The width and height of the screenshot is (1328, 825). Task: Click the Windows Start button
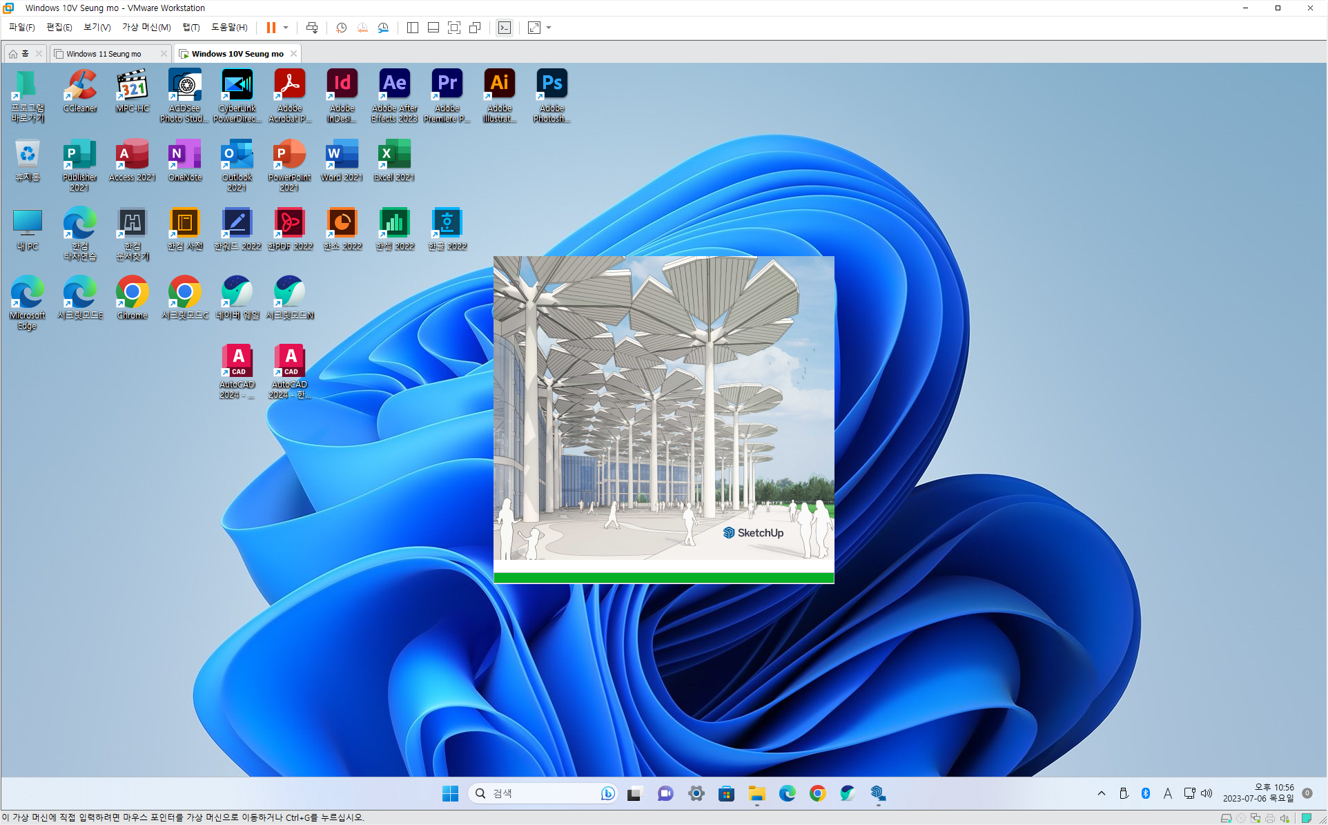coord(450,793)
